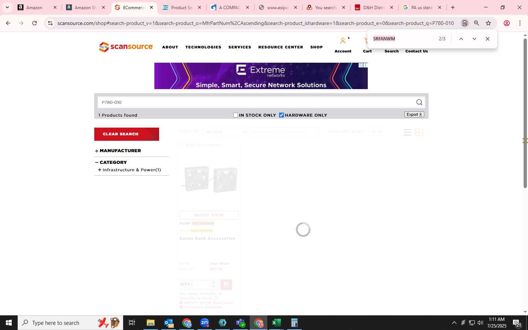The image size is (528, 330).
Task: Open the Account icon
Action: point(343,41)
